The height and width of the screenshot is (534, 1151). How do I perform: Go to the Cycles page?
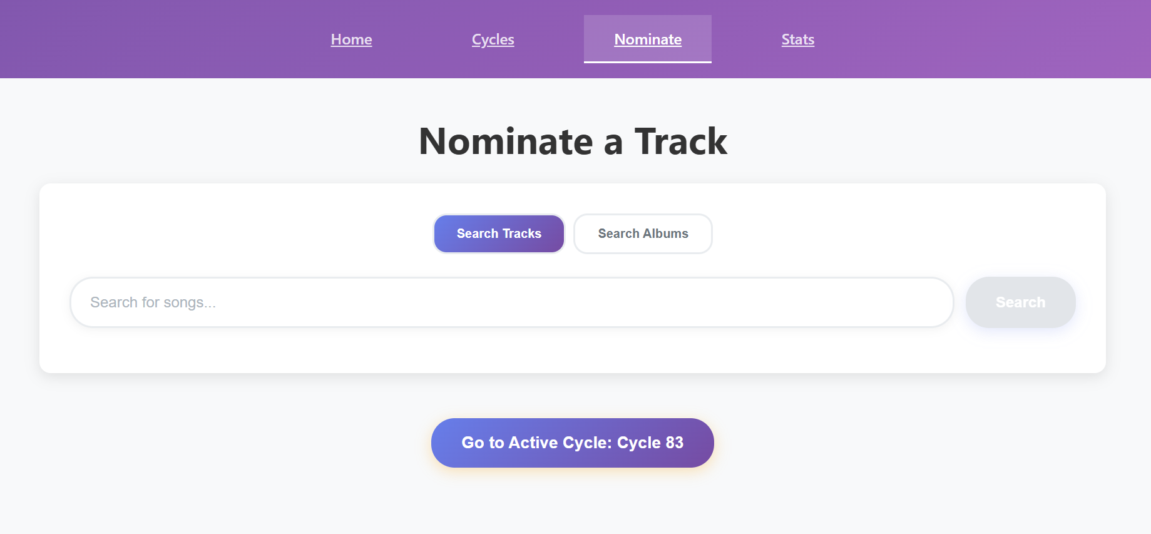(x=493, y=39)
